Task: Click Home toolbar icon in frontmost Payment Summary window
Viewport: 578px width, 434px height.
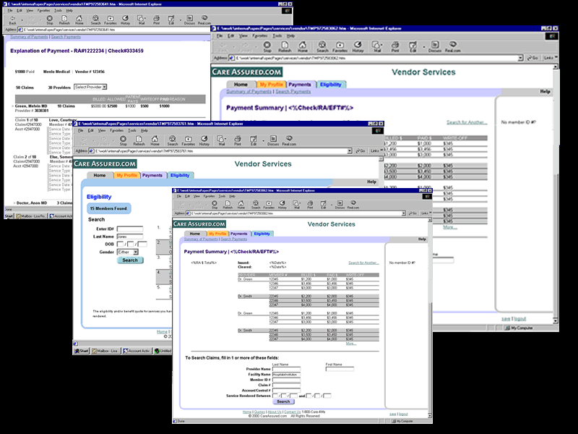Action: (241, 205)
